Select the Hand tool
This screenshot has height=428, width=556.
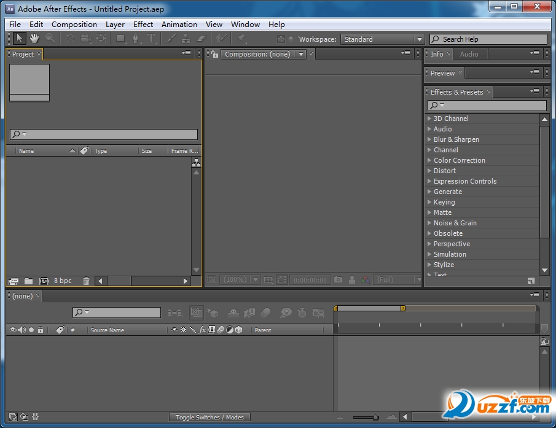tap(34, 39)
